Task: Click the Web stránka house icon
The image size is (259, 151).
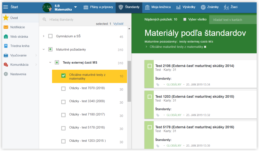Action: 6,36
